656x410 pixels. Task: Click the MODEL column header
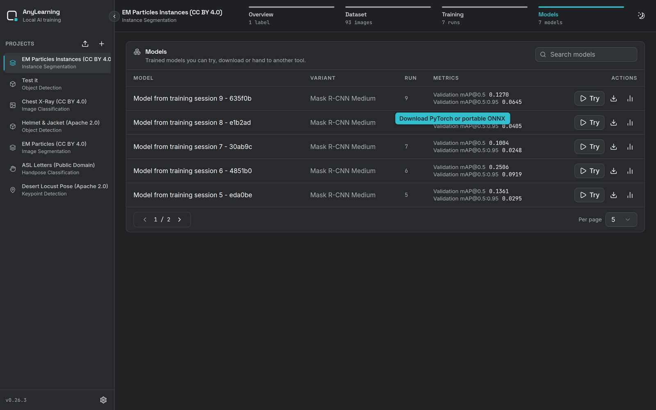pyautogui.click(x=143, y=78)
